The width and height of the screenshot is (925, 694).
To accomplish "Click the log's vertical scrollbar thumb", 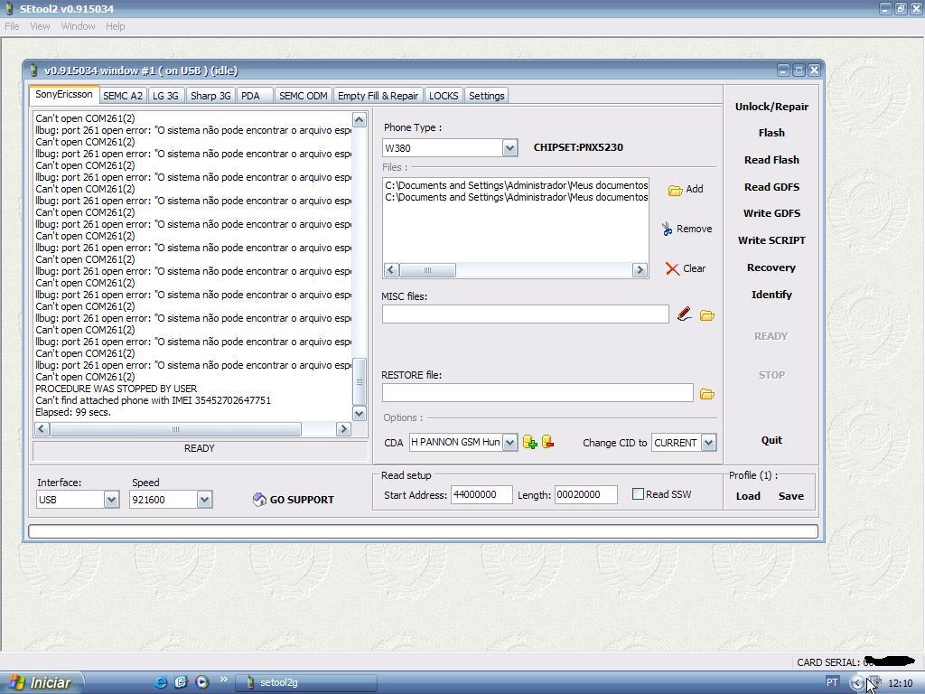I will [360, 381].
